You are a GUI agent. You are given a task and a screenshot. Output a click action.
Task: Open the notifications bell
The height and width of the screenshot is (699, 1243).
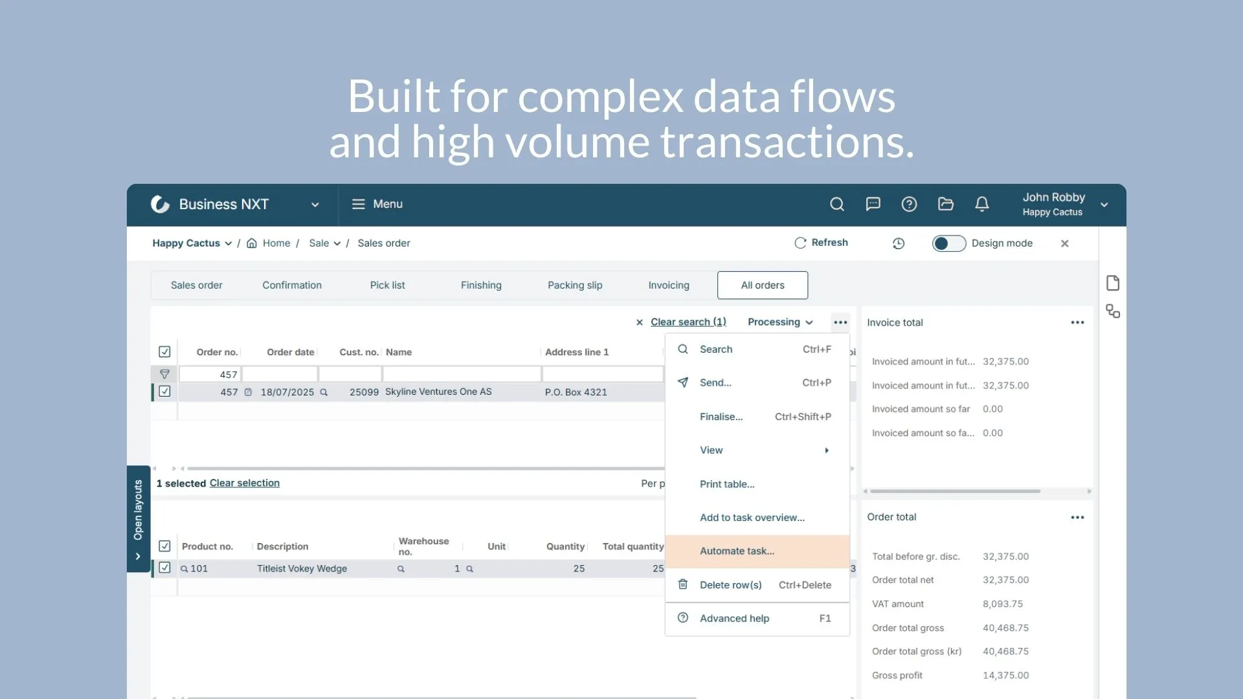(981, 205)
